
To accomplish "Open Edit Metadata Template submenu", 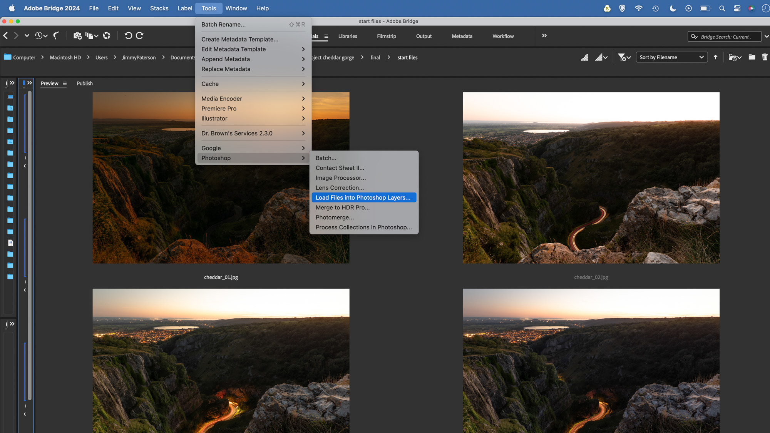I will coord(253,49).
